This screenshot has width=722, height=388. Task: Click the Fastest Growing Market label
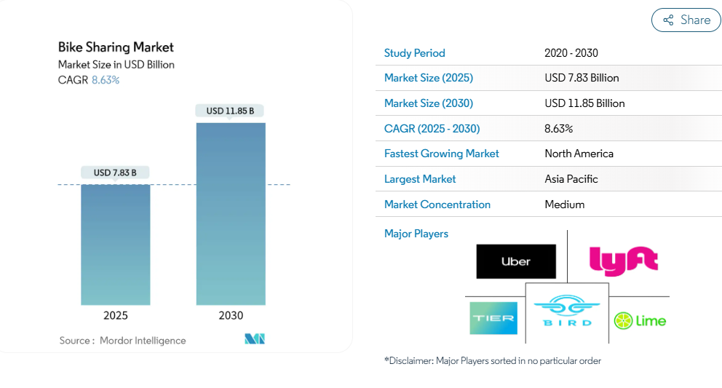click(x=442, y=154)
